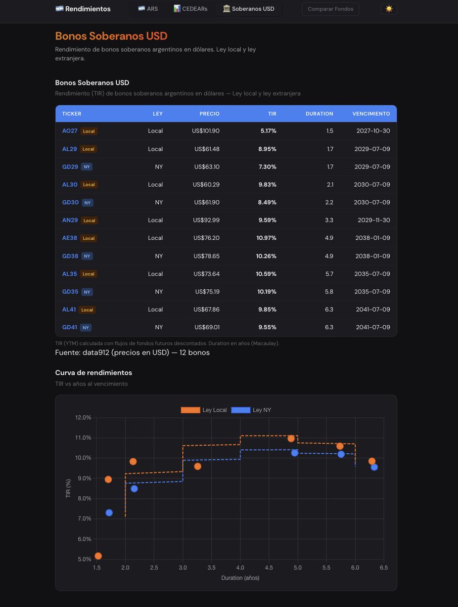
Task: Click the NY badge next to GD41
Action: 86,327
